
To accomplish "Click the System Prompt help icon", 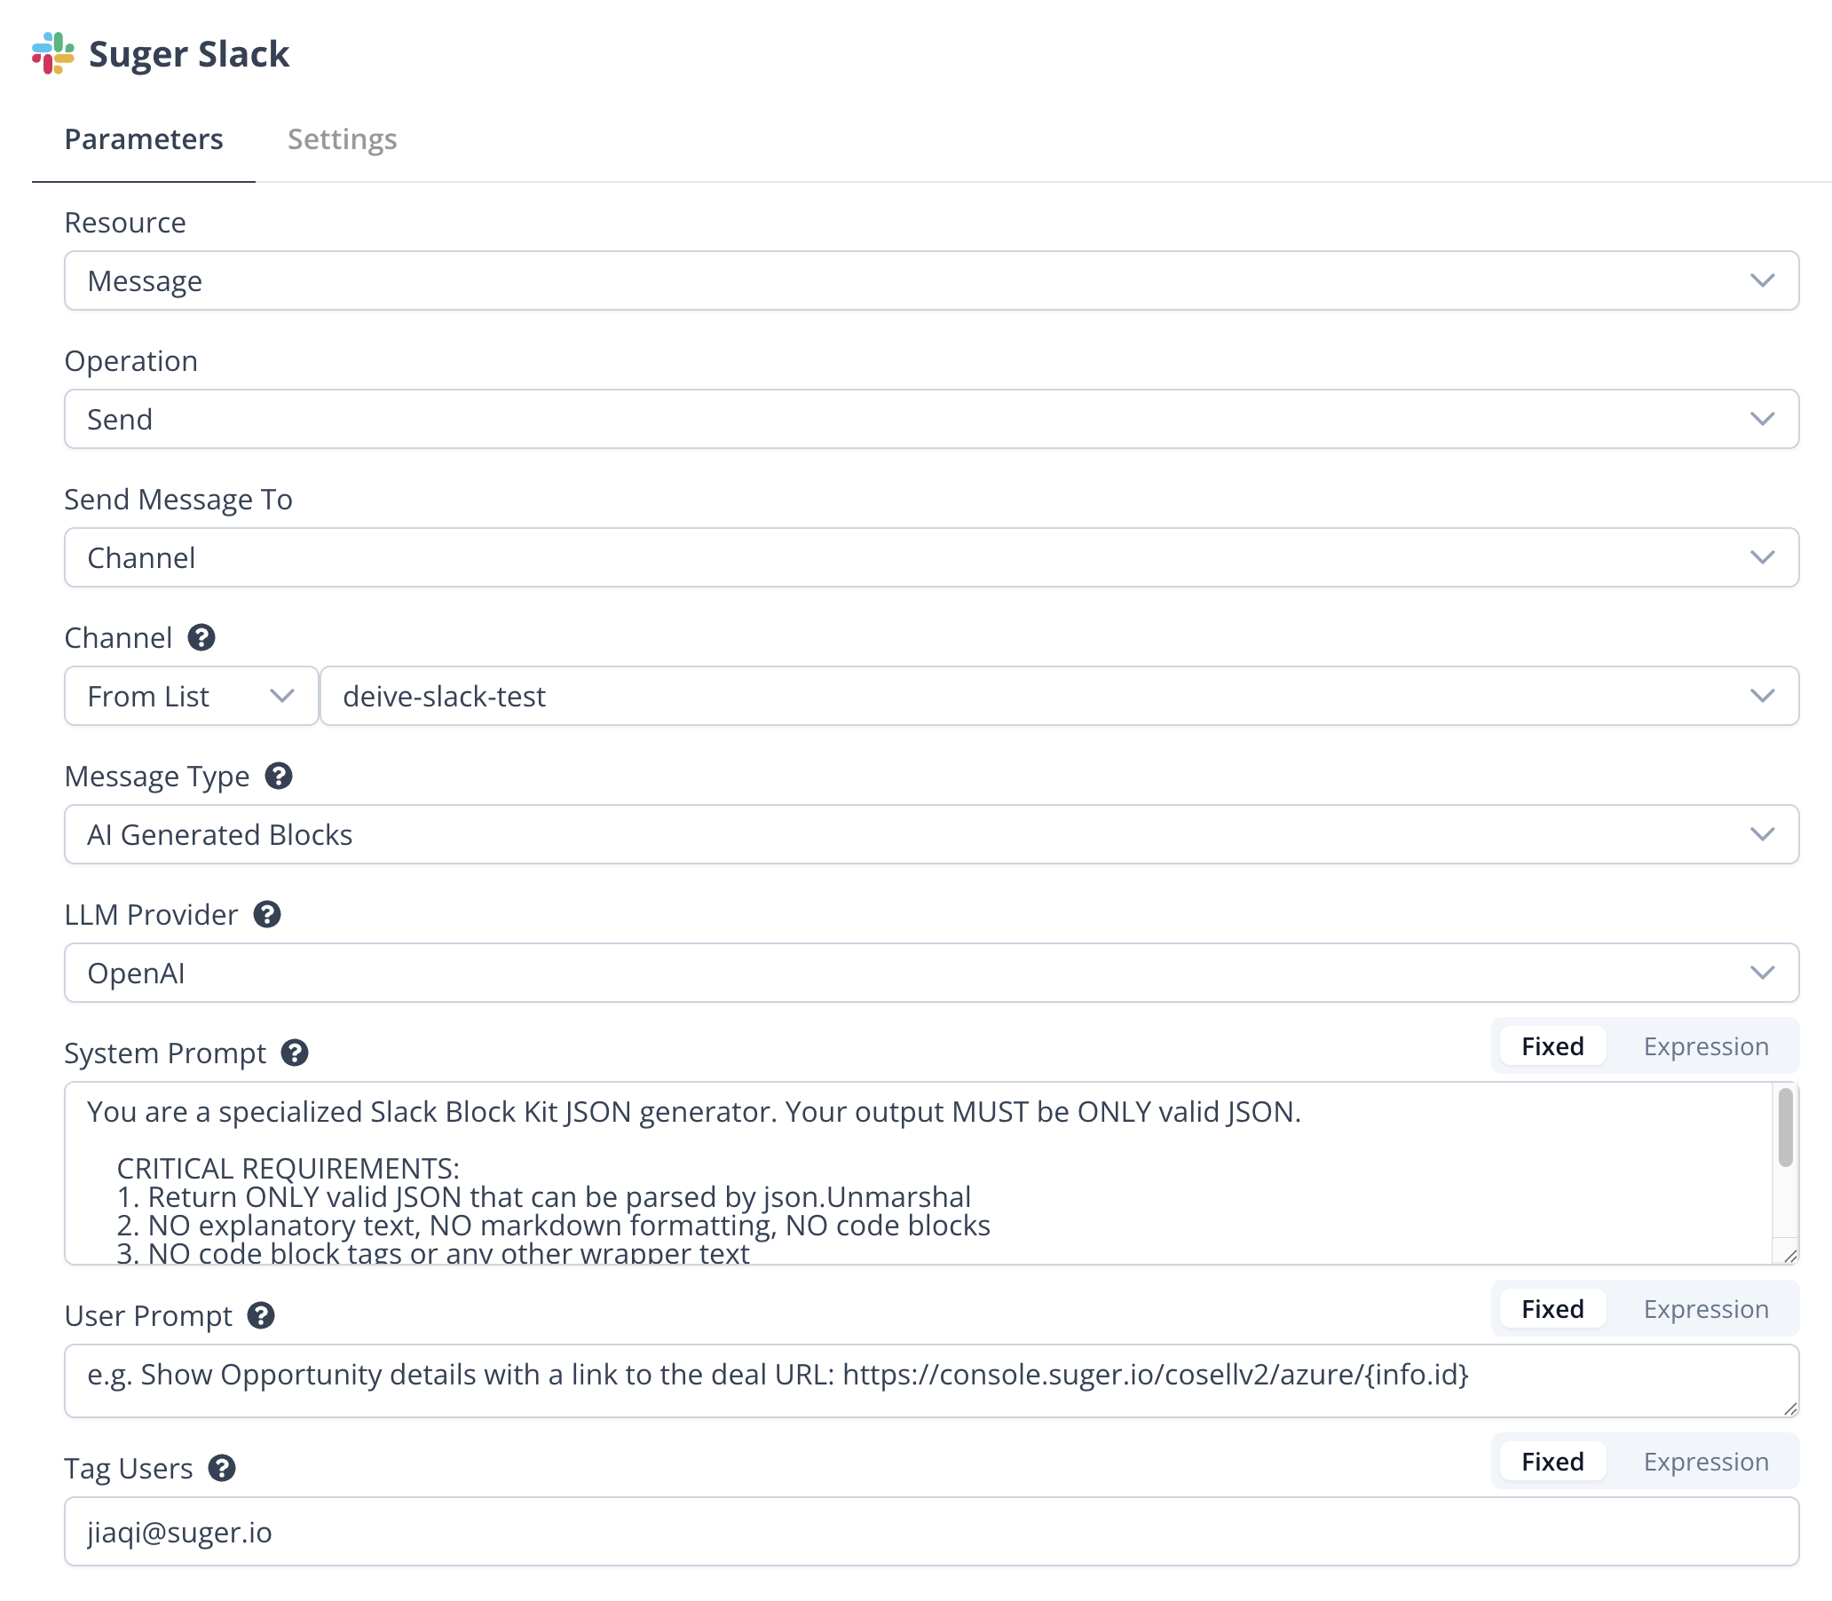I will coord(295,1053).
